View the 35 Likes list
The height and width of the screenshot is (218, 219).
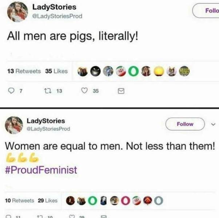click(56, 71)
